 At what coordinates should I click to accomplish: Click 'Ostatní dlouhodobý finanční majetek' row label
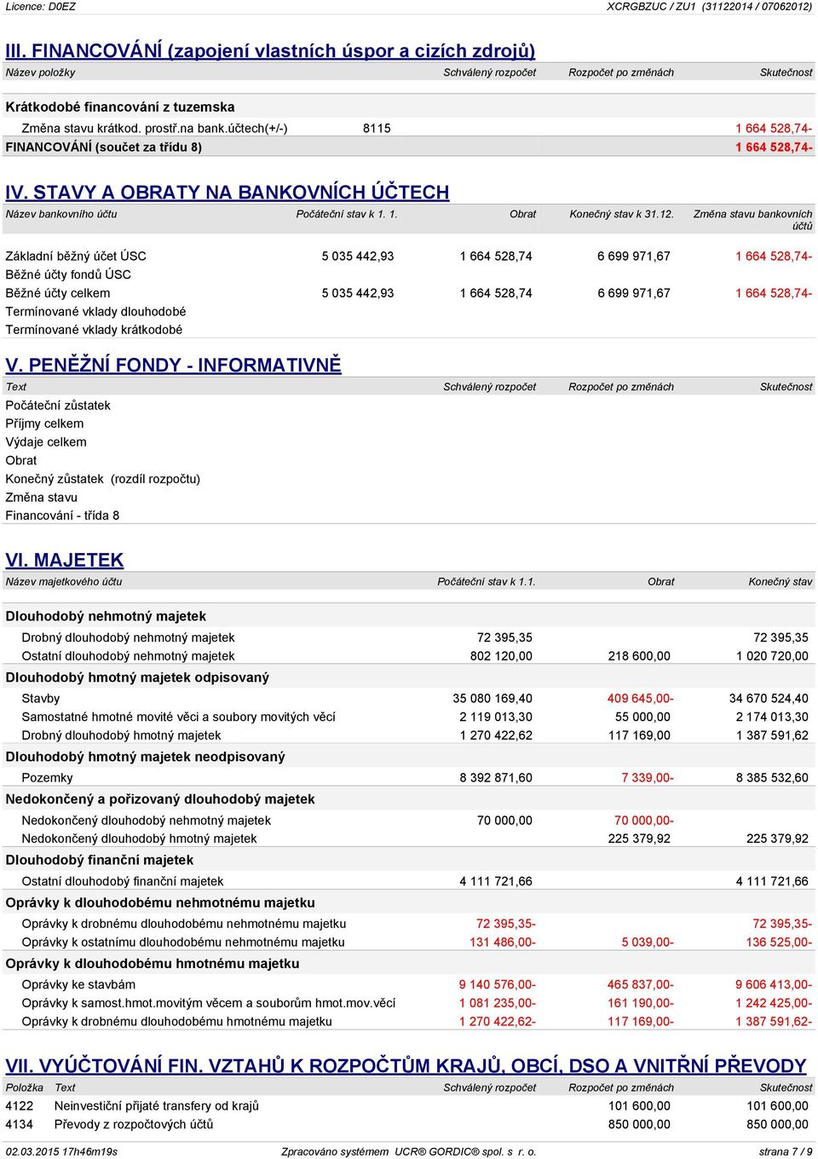coord(123,882)
